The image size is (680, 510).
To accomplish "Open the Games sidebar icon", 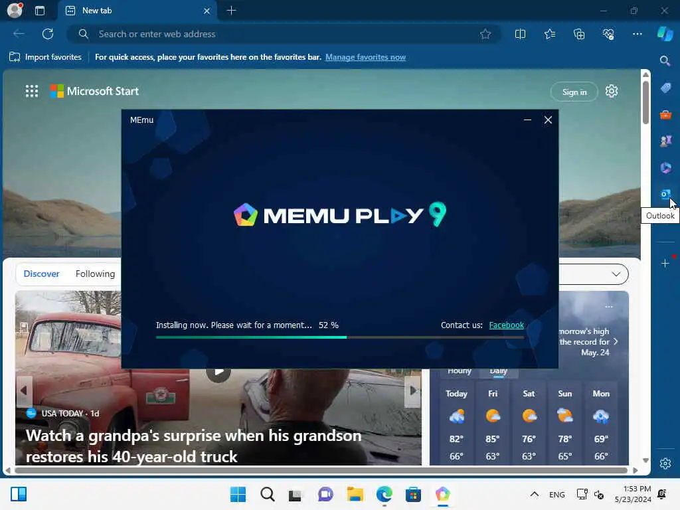I will (665, 141).
